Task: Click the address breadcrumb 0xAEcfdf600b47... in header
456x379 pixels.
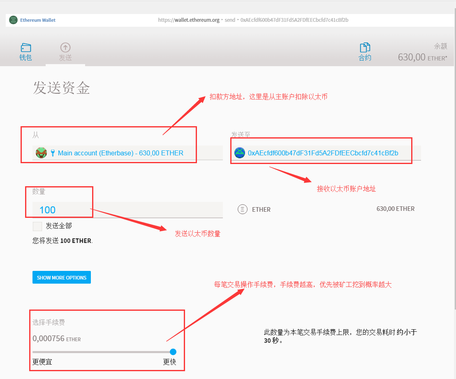Action: 294,20
